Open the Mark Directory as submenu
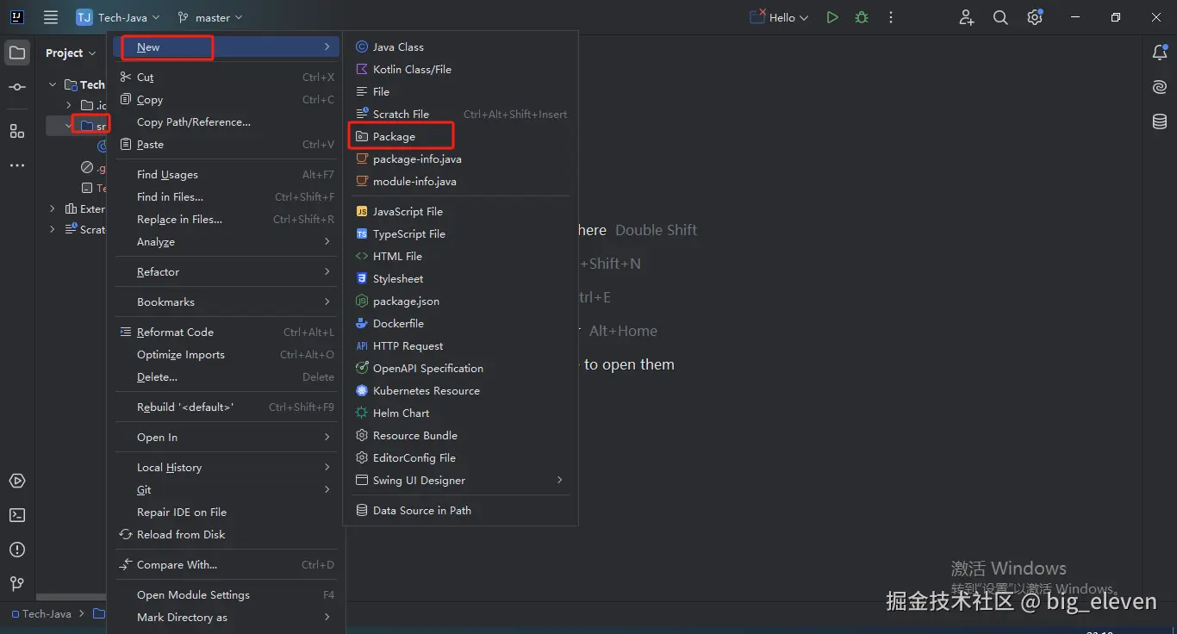1177x634 pixels. (x=227, y=617)
